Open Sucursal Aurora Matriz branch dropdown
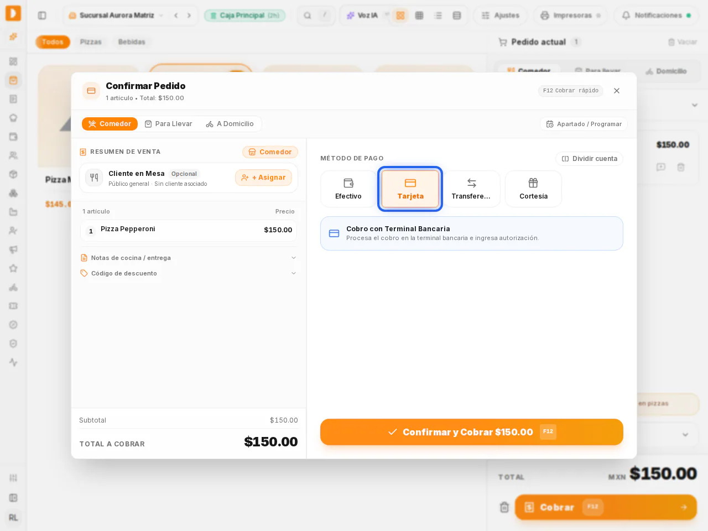 [116, 15]
